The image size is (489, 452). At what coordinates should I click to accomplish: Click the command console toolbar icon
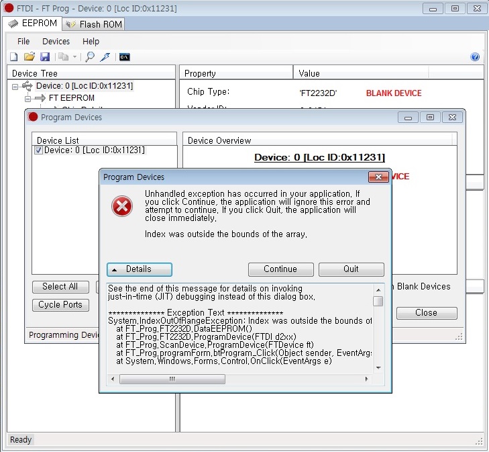tap(125, 57)
